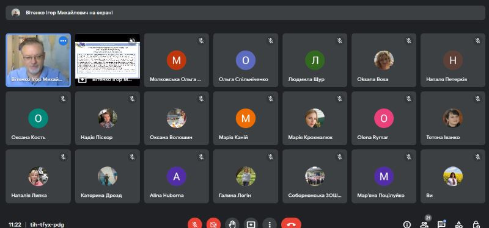Open more options three-dot menu in bottom bar

(270, 224)
